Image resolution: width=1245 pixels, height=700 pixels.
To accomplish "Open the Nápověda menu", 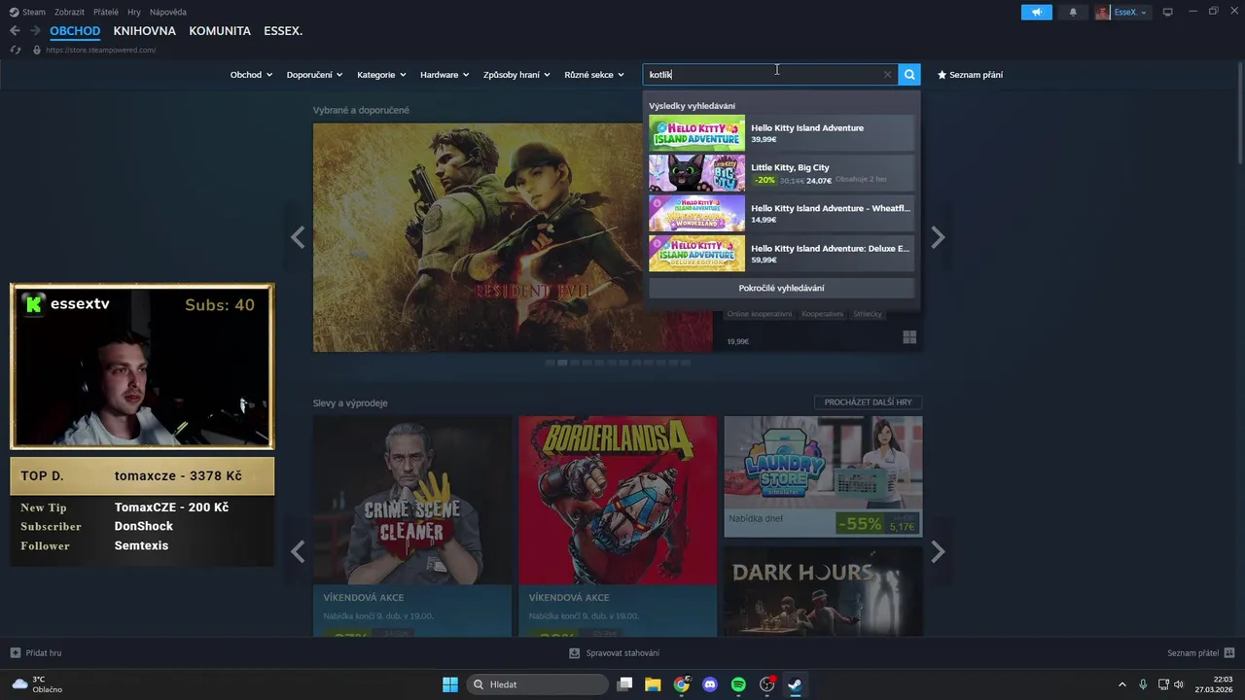I will pyautogui.click(x=168, y=12).
